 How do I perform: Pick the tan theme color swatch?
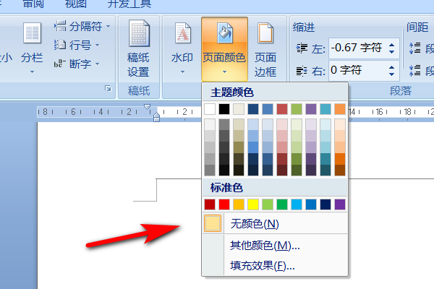coord(239,109)
